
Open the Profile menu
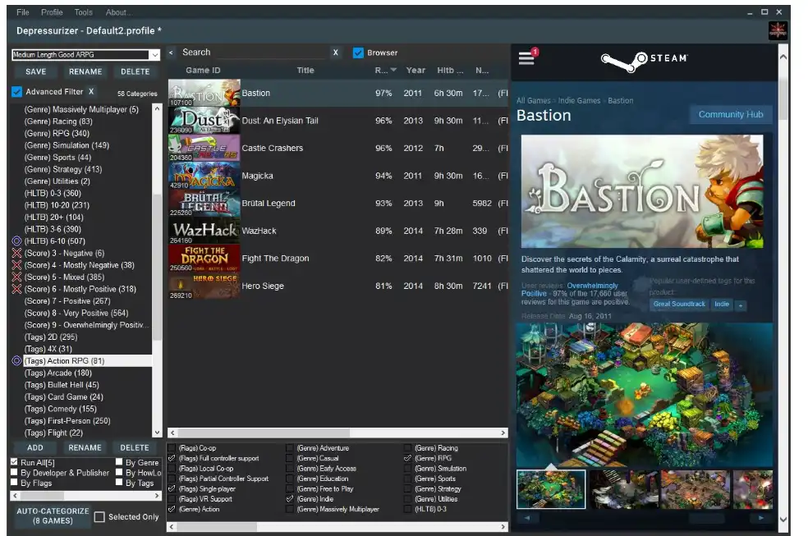(x=52, y=12)
